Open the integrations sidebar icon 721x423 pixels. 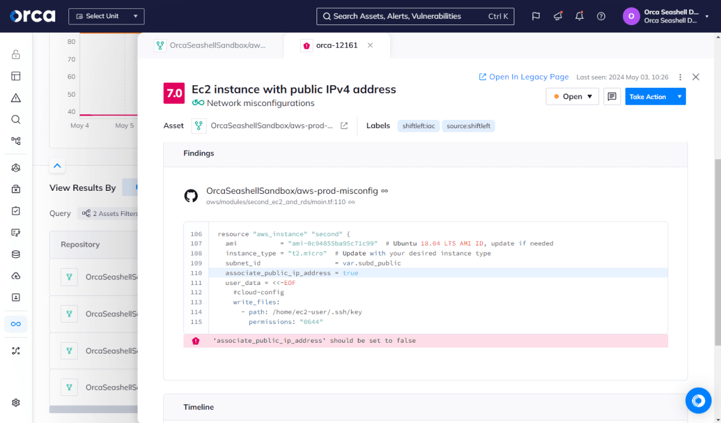click(x=16, y=351)
